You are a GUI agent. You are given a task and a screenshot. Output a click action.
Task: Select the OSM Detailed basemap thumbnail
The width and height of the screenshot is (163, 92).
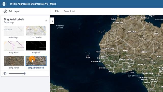[x=36, y=31]
